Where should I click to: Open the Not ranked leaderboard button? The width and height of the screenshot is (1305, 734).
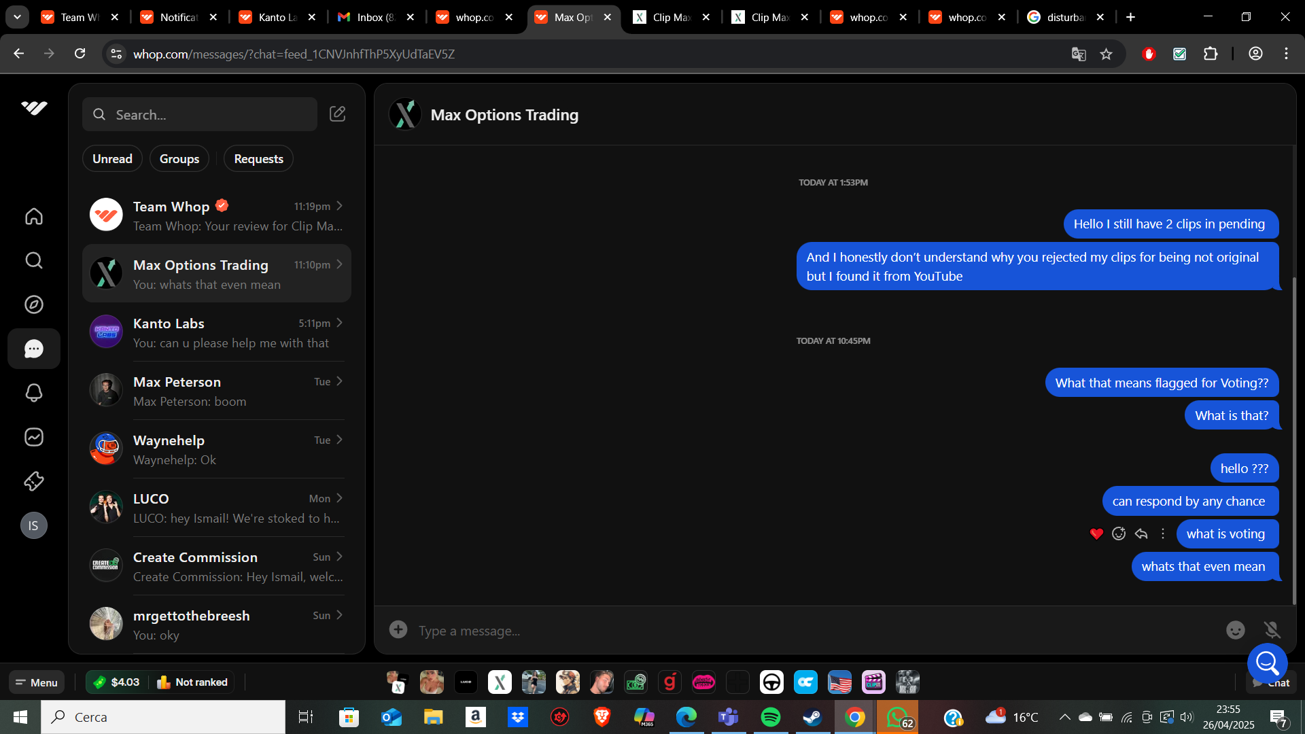coord(192,682)
